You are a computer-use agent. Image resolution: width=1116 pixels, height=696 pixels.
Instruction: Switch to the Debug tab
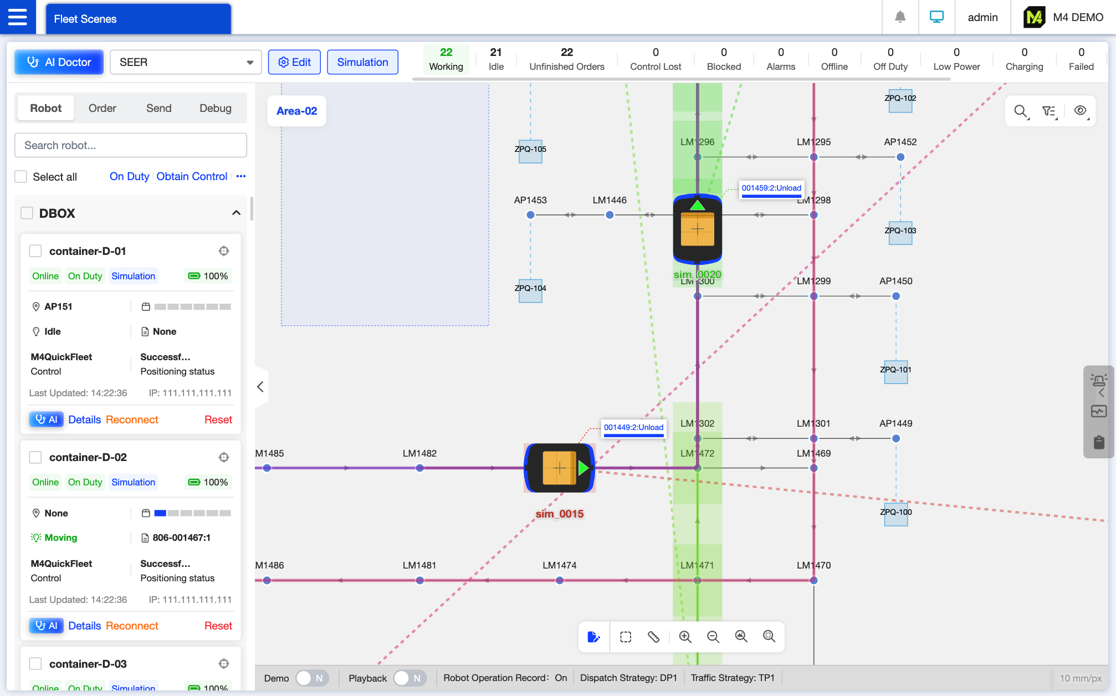[215, 108]
